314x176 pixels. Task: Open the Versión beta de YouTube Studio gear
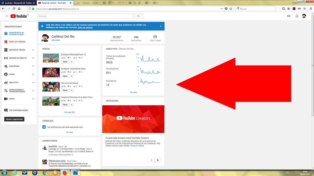click(6, 34)
